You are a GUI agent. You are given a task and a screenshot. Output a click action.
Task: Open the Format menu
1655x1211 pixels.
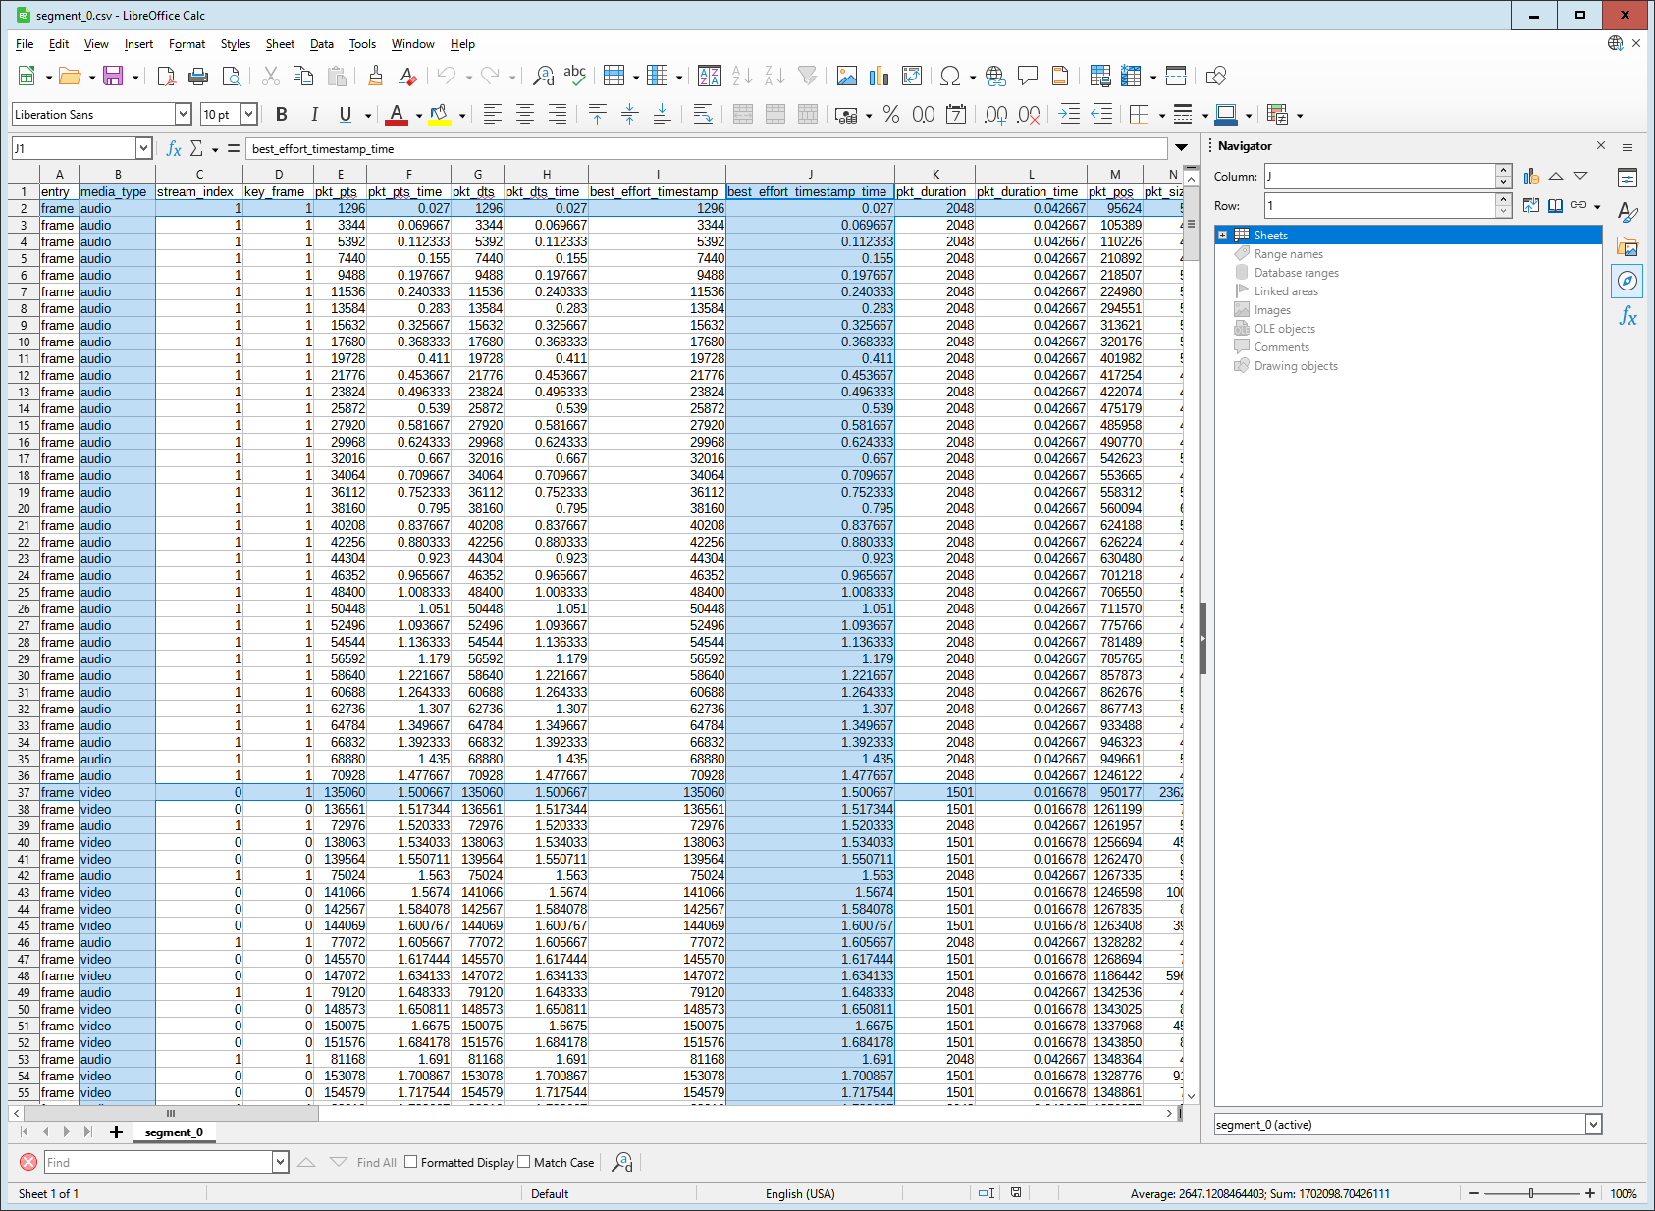[x=187, y=44]
